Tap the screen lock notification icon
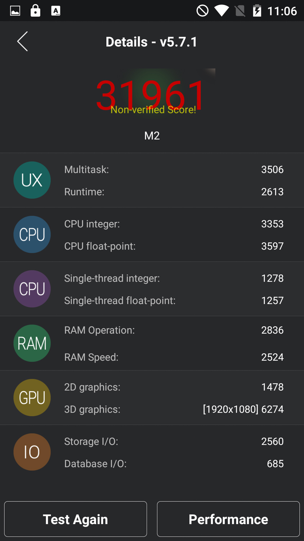Image resolution: width=304 pixels, height=541 pixels. (35, 11)
